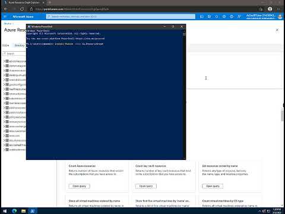Expand the desktopvirtualizationresources table node

point(4,75)
